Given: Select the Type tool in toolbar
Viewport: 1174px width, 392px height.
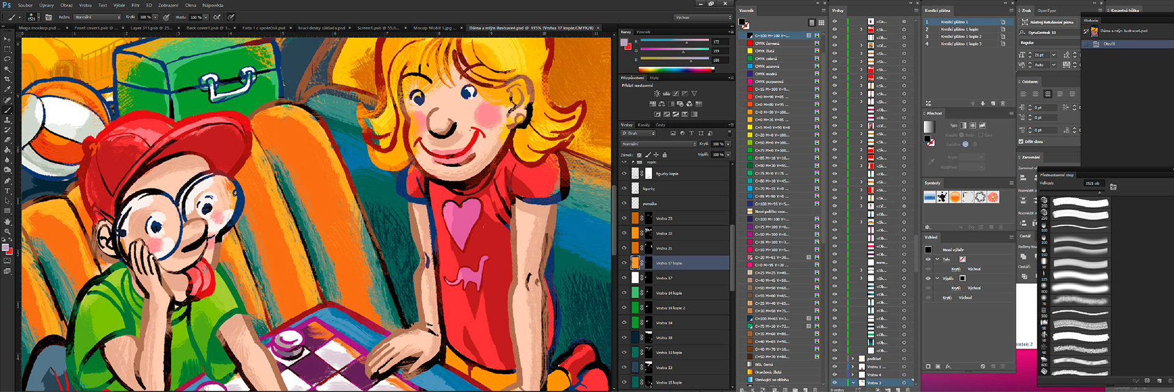Looking at the screenshot, I should [7, 191].
